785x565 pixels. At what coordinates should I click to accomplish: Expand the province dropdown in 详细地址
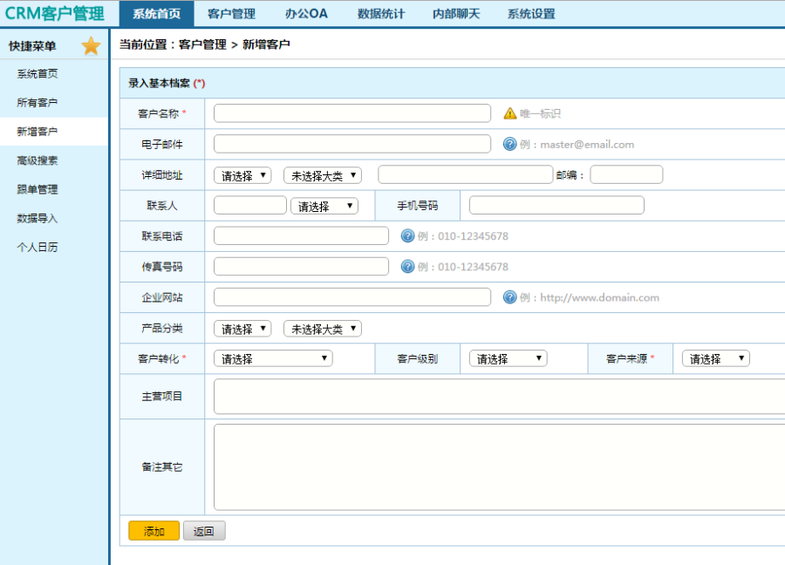242,174
